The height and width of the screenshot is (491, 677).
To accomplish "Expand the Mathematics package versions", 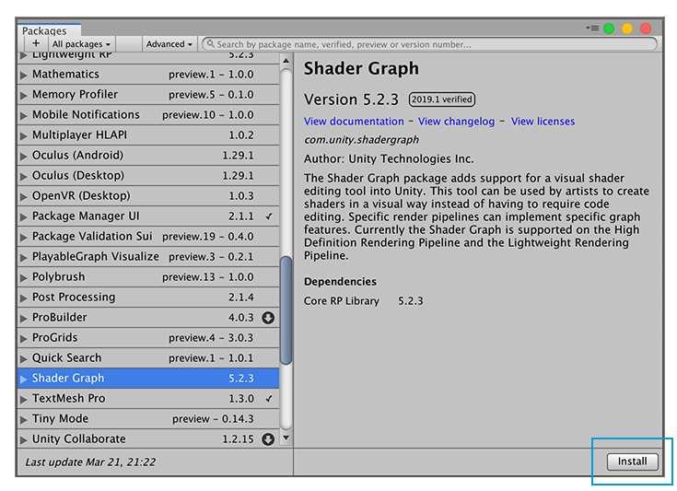I will (23, 75).
